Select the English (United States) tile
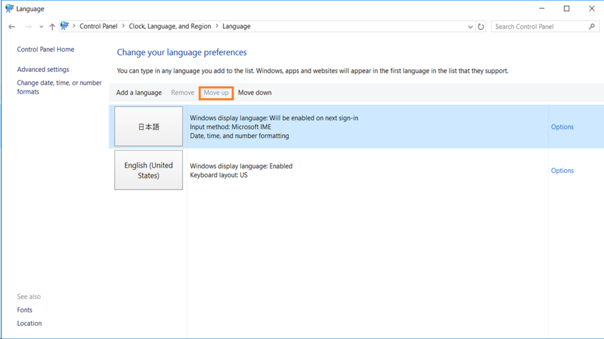The width and height of the screenshot is (604, 339). [149, 170]
